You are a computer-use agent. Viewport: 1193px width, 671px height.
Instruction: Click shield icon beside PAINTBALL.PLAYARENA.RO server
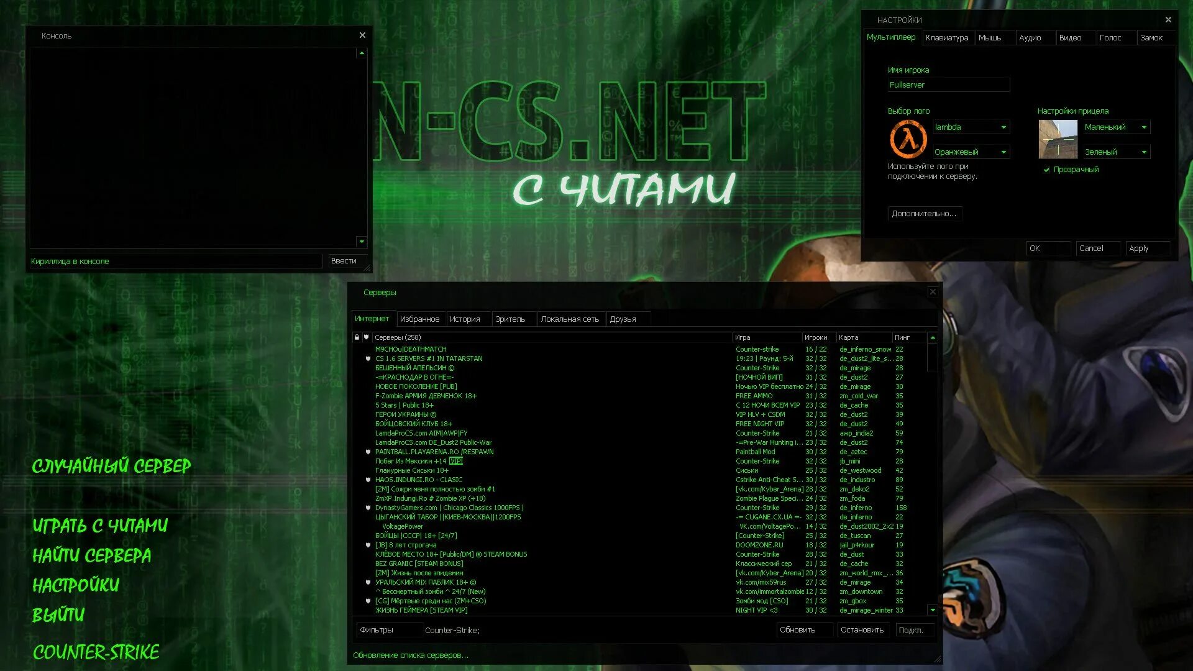click(x=368, y=452)
